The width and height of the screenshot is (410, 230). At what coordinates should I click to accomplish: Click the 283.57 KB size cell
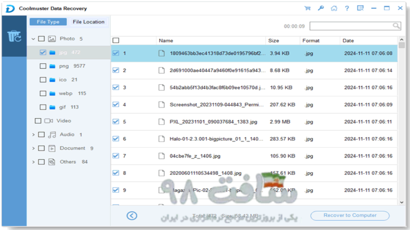click(282, 139)
